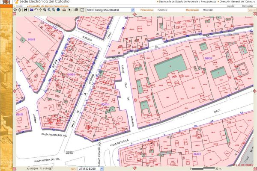257x171 pixels.
Task: Print the map with printer icon
Action: pos(76,10)
